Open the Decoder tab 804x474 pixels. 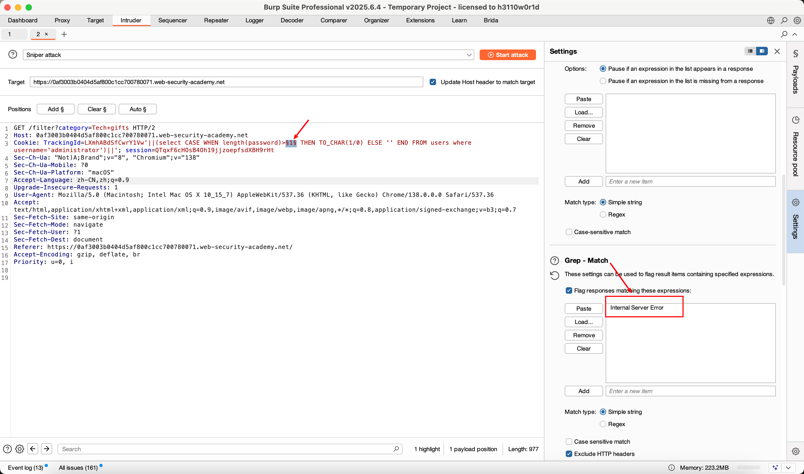coord(292,20)
